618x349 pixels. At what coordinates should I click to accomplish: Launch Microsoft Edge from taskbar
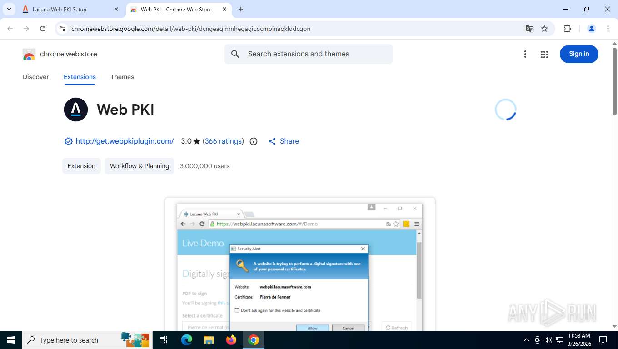point(186,340)
